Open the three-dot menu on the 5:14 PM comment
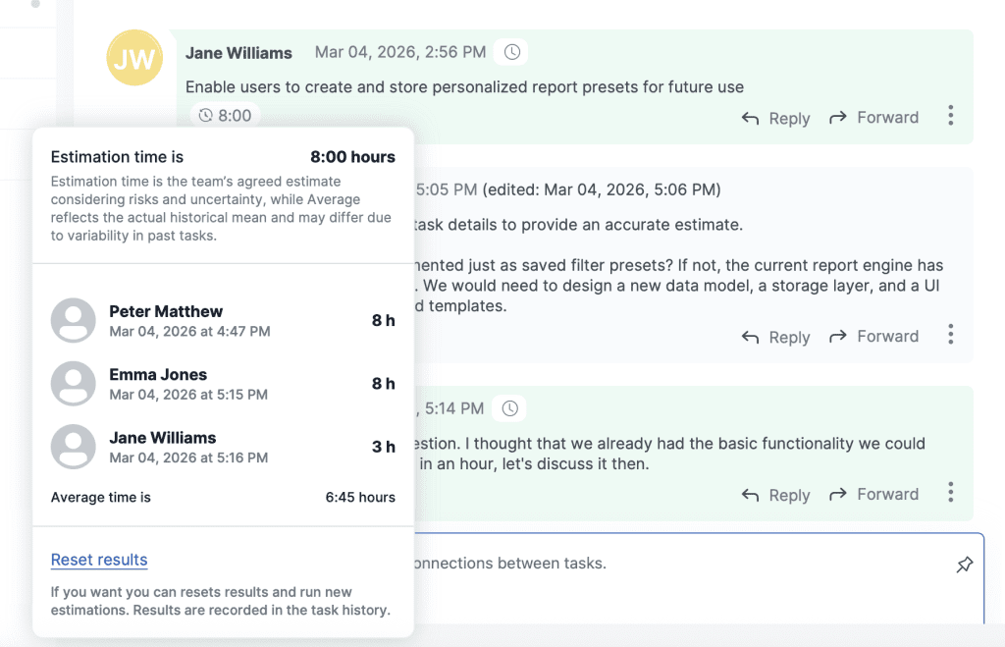Viewport: 1005px width, 647px height. (950, 492)
